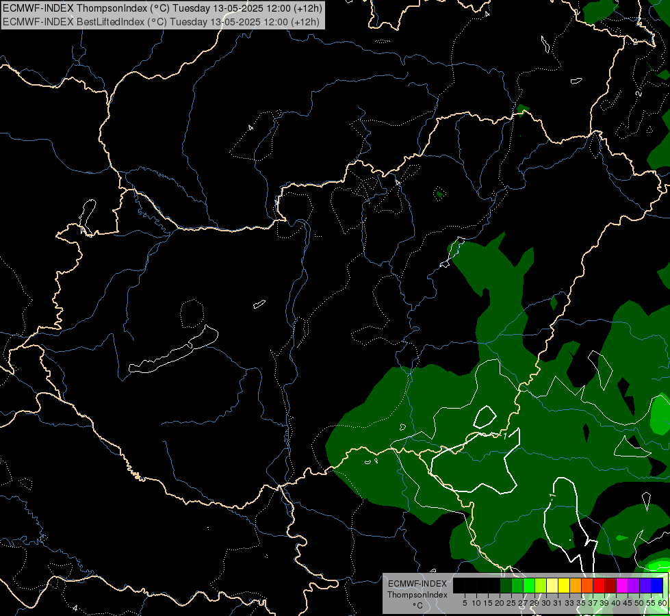This screenshot has width=670, height=616.
Task: Click legend tick value 30
Action: [x=547, y=603]
